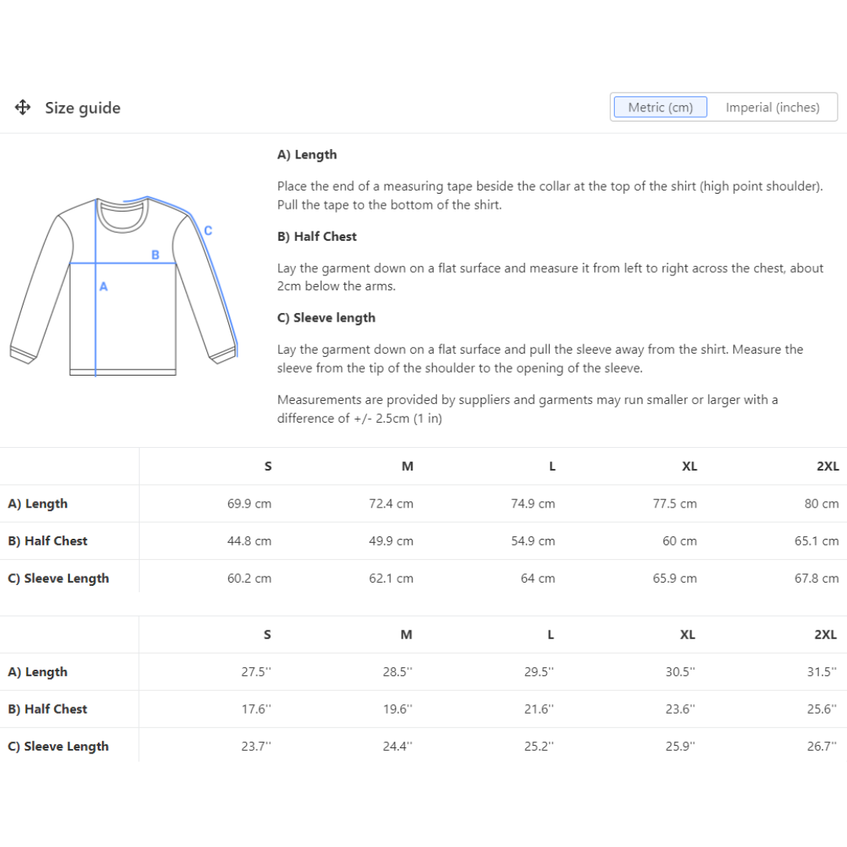847x847 pixels.
Task: Switch to Metric (cm) units
Action: (660, 107)
